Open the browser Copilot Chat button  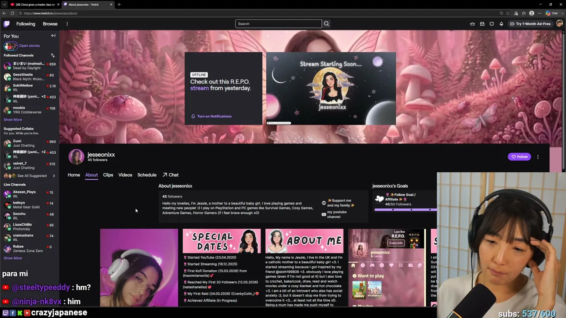tap(553, 13)
